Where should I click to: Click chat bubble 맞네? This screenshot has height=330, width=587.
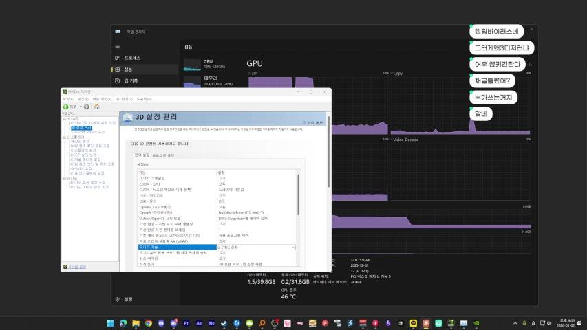481,113
